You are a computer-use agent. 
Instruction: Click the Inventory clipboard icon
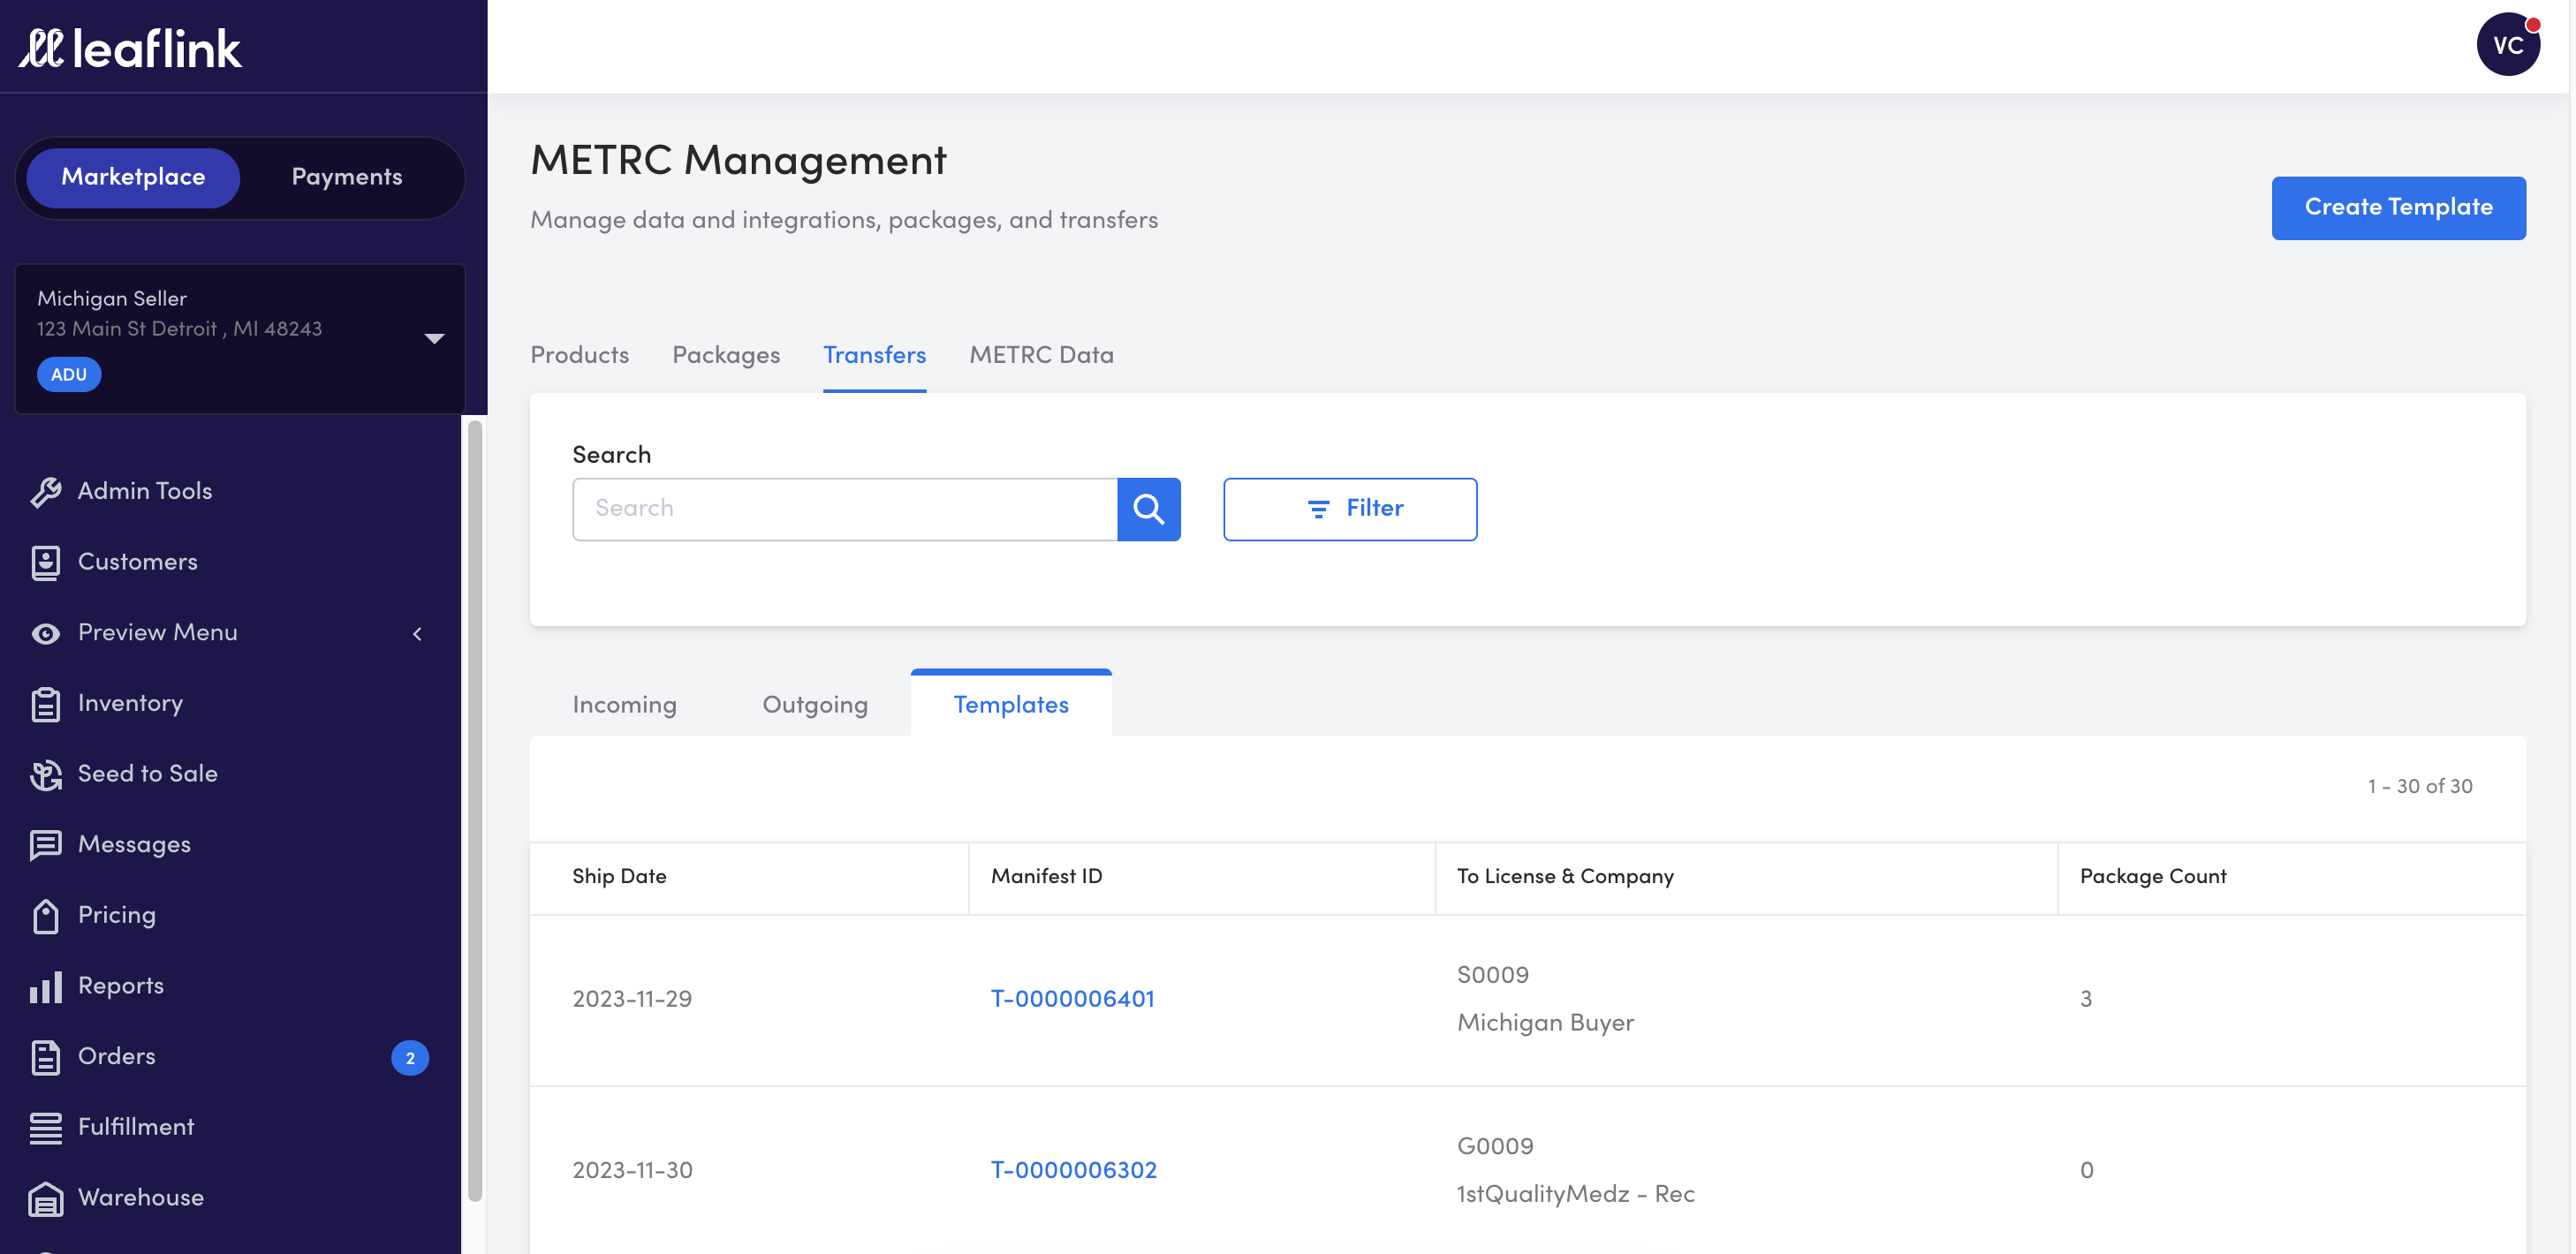[45, 704]
